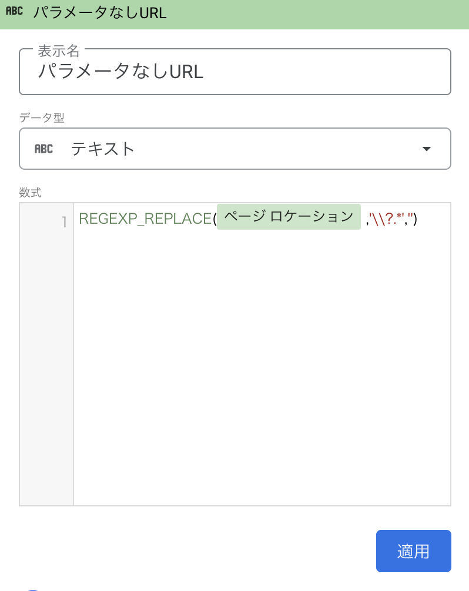Click the dropdown arrow next to テキスト
469x591 pixels.
click(427, 149)
